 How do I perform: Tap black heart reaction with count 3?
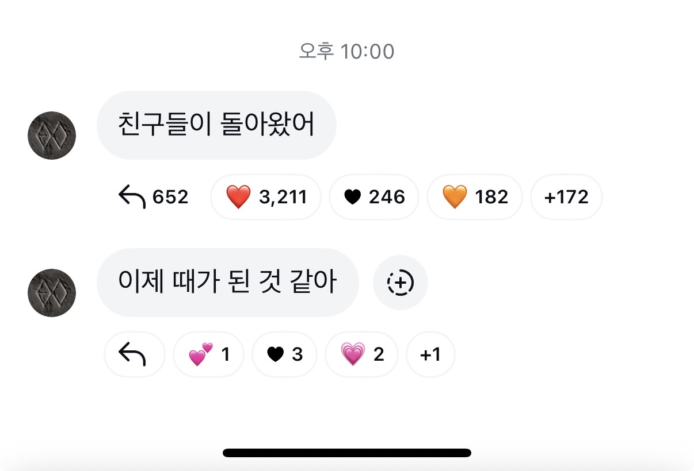[284, 354]
